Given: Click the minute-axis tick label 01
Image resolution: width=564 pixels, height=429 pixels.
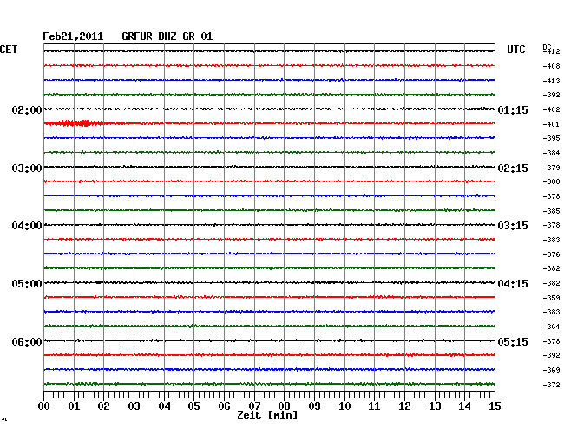Looking at the screenshot, I should click(x=74, y=406).
